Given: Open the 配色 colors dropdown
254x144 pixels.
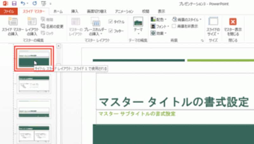Looking at the screenshot, I should (x=159, y=19).
